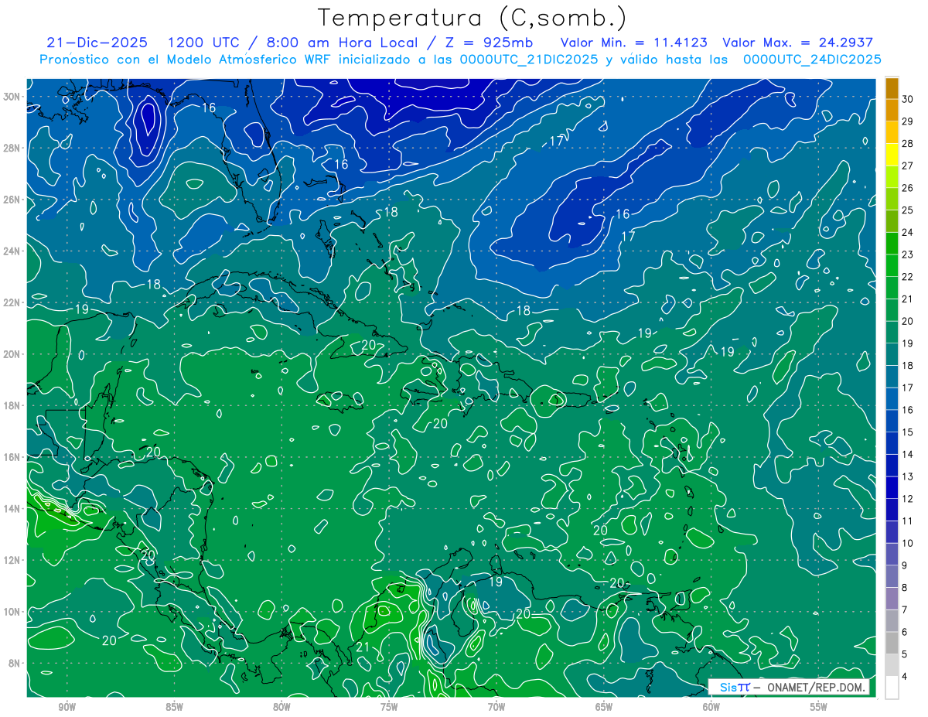This screenshot has width=928, height=717.
Task: Click gray legend box between 5 and 6
Action: tap(892, 644)
